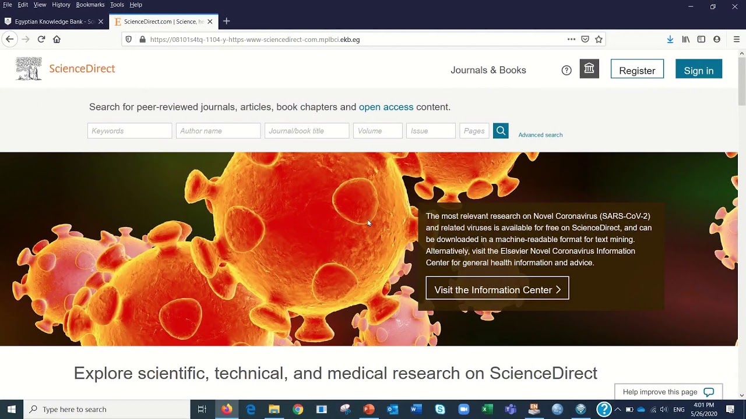The height and width of the screenshot is (419, 746).
Task: Open Firefox account icon
Action: (717, 39)
